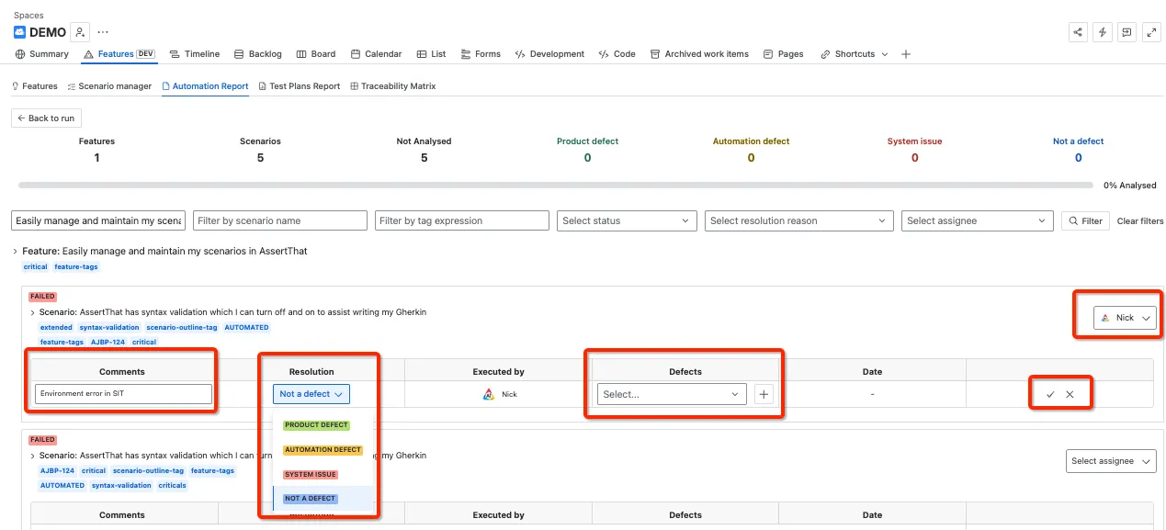This screenshot has width=1166, height=530.
Task: Confirm the row edit with the checkmark icon
Action: [1050, 394]
